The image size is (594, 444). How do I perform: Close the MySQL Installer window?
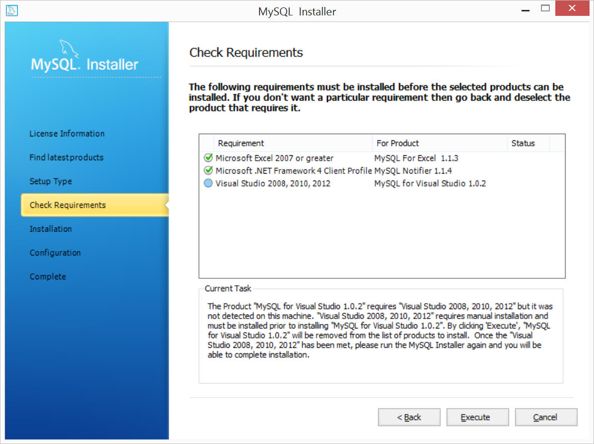[x=572, y=8]
